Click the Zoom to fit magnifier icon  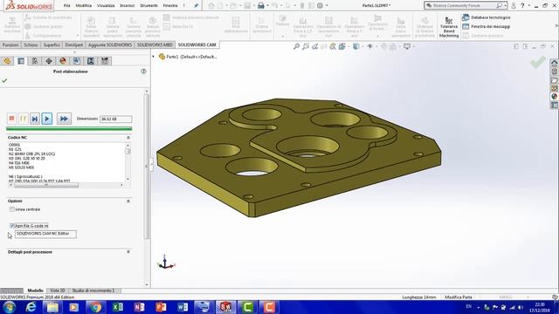click(296, 46)
